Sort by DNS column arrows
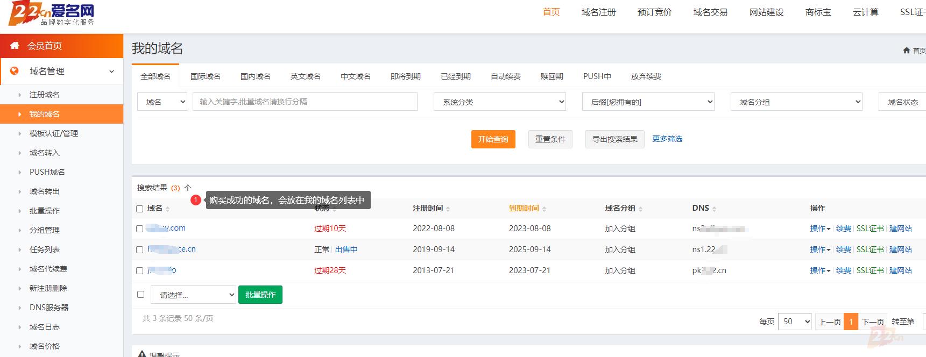Image resolution: width=926 pixels, height=357 pixels. 714,209
